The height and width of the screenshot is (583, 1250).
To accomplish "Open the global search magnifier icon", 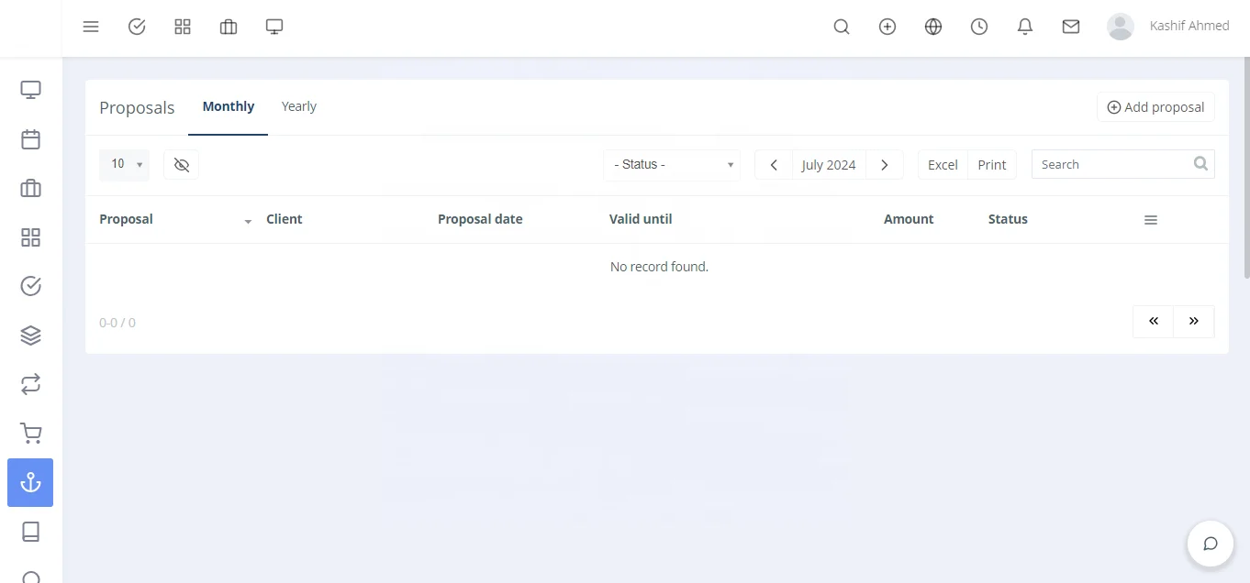I will [842, 27].
